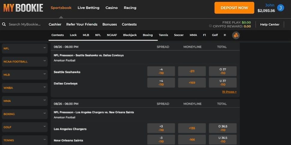This screenshot has width=291, height=145.
Task: Bet over 37 on Seahawks game
Action: (x=223, y=71)
